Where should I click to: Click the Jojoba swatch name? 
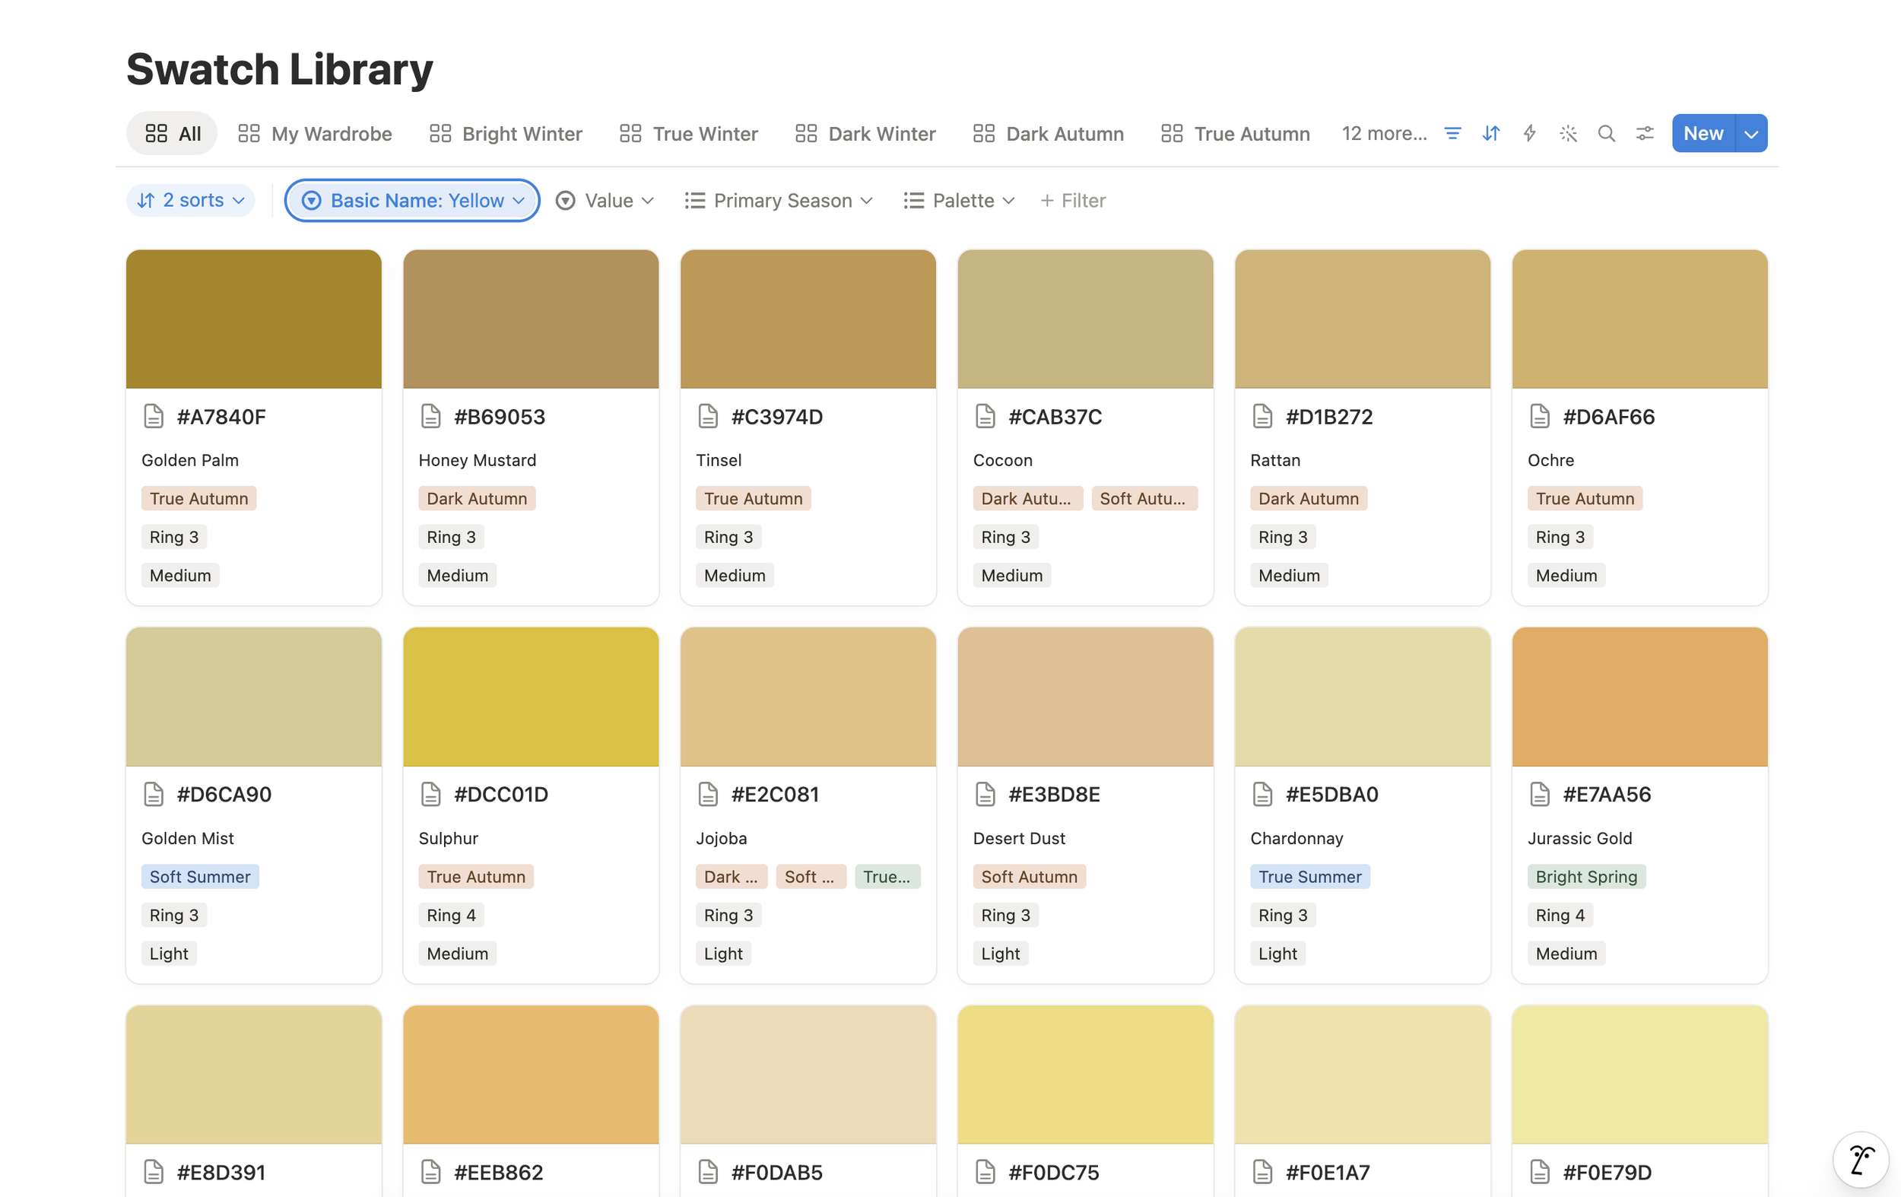tap(722, 838)
